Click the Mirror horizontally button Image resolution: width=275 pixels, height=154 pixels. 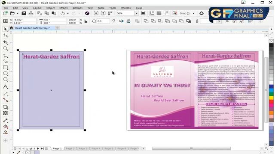pyautogui.click(x=121, y=21)
